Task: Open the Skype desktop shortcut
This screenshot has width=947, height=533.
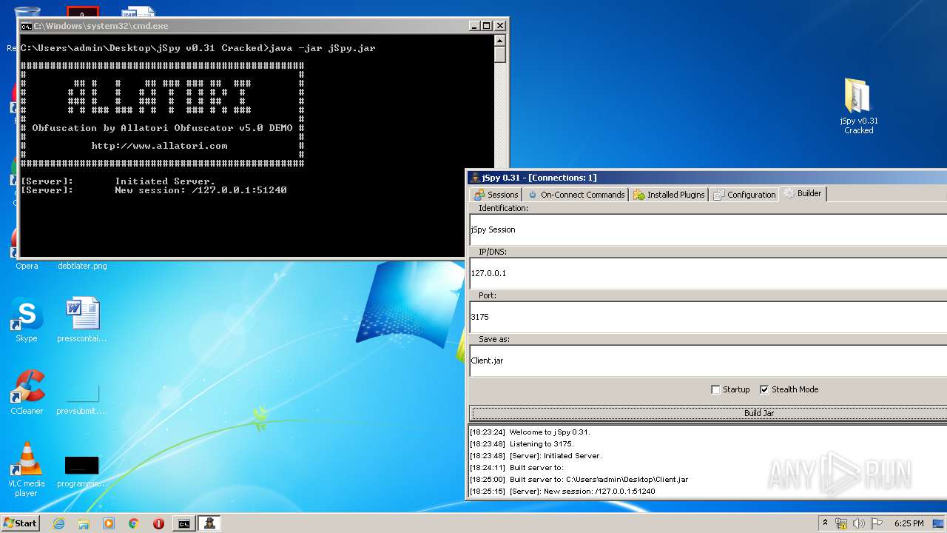Action: coord(27,321)
